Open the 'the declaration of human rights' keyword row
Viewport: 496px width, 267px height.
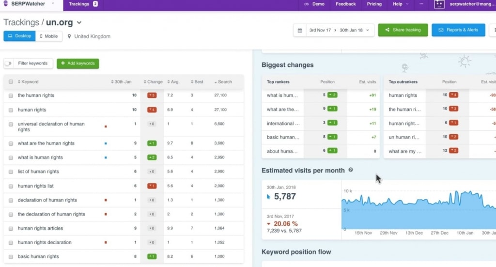pyautogui.click(x=51, y=214)
